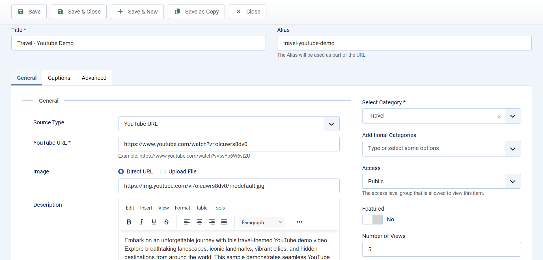The width and height of the screenshot is (543, 260).
Task: Clear the selected Travel category
Action: tap(499, 116)
